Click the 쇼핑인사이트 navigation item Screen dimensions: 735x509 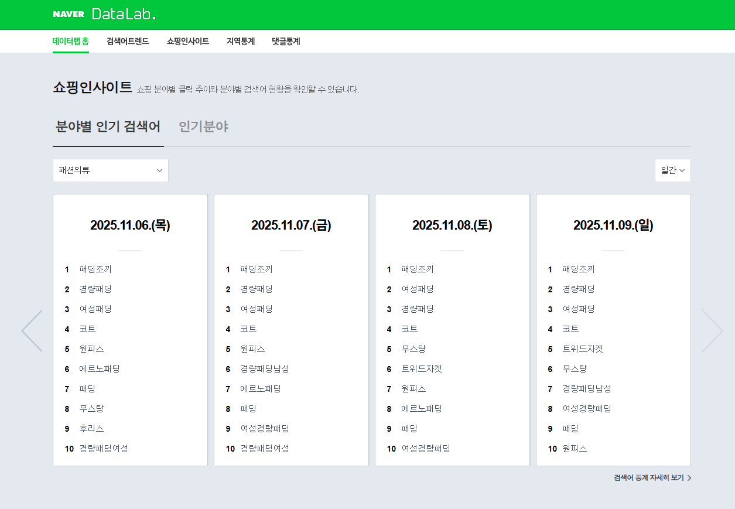pos(187,41)
